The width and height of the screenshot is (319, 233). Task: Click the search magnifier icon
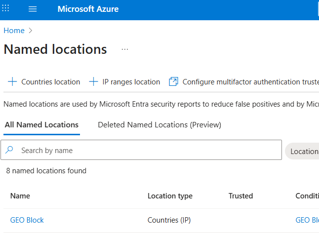(x=9, y=150)
